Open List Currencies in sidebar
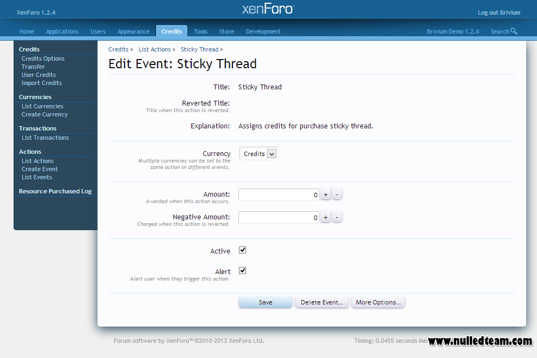 42,107
